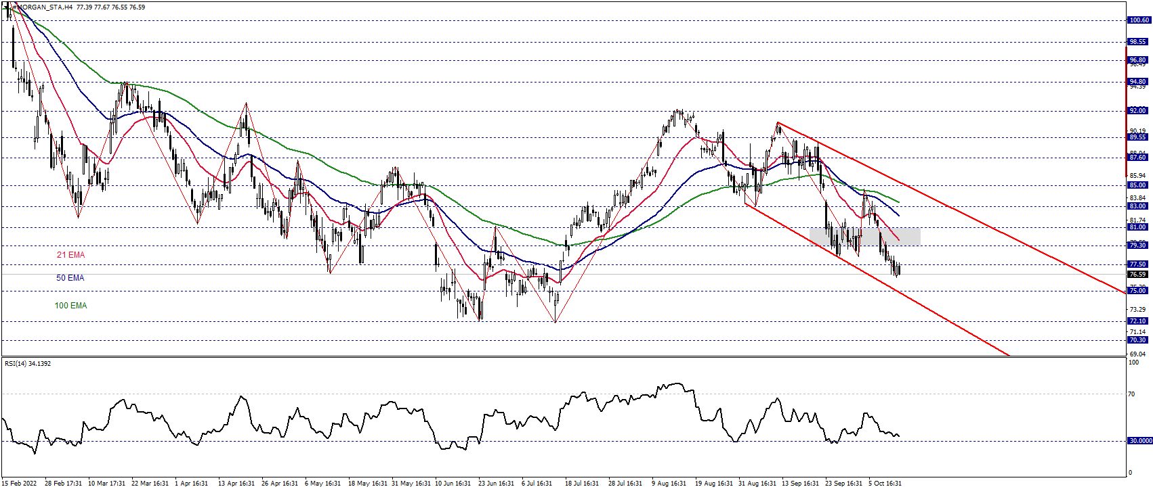Click the 18 Jul 16:31 time axis label
This screenshot has height=491, width=1153.
(583, 484)
